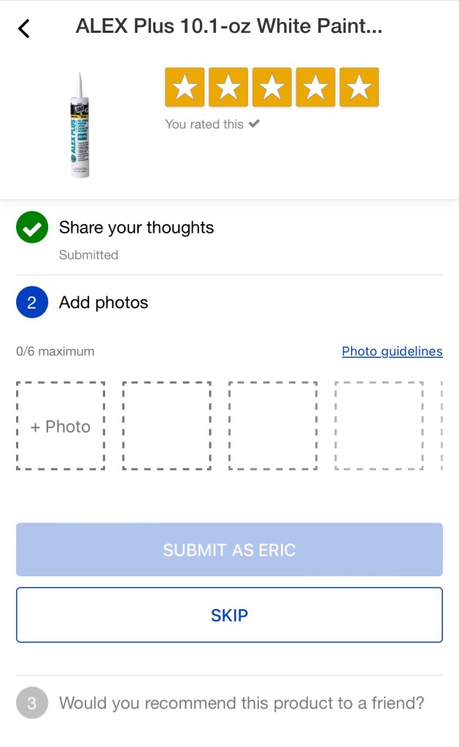Screen dimensions: 459x747
Task: Tap the blue step 2 circle
Action: tap(31, 303)
